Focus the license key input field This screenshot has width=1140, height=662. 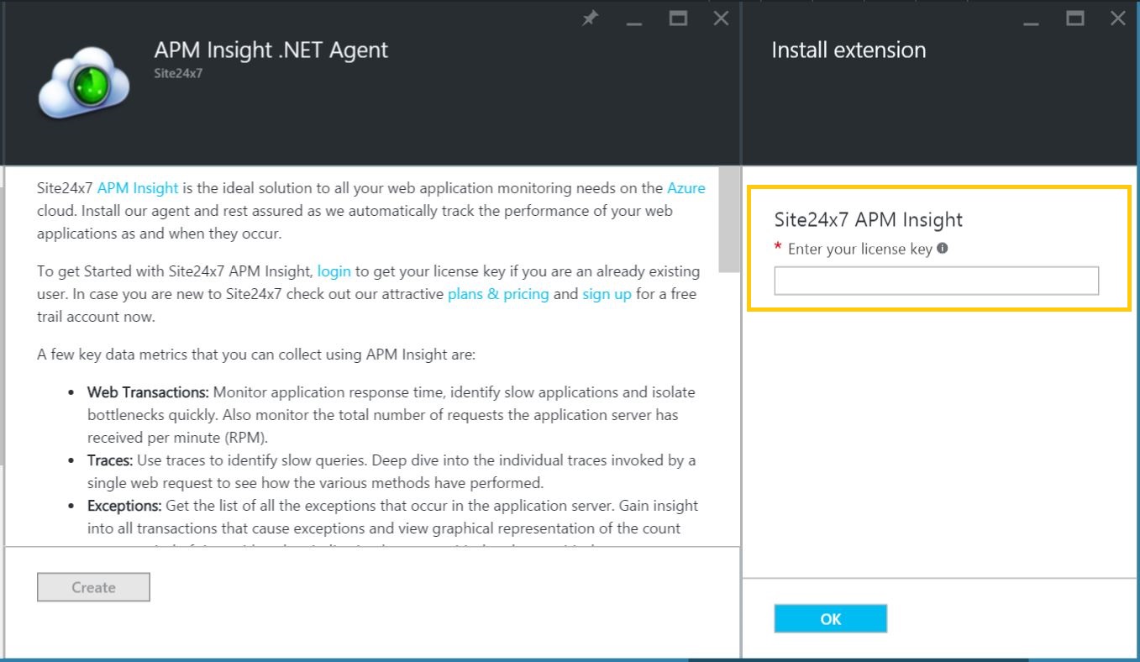pos(936,281)
